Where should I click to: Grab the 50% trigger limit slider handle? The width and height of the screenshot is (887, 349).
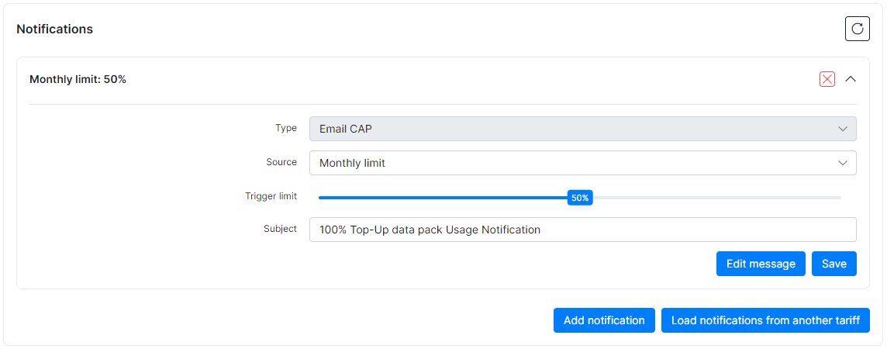pos(580,198)
